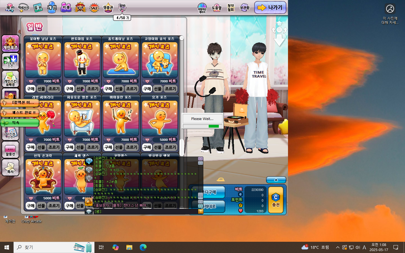Toggle the 필터 chat filter button

tap(89, 178)
